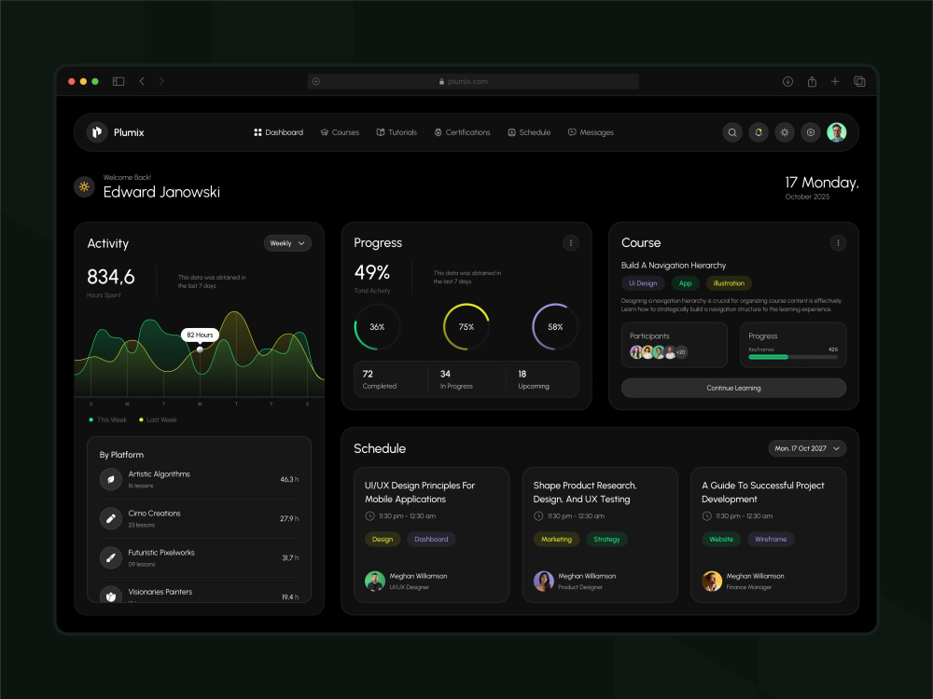Open the circular target icon in header
Viewport: 933px width, 699px height.
pyautogui.click(x=811, y=132)
